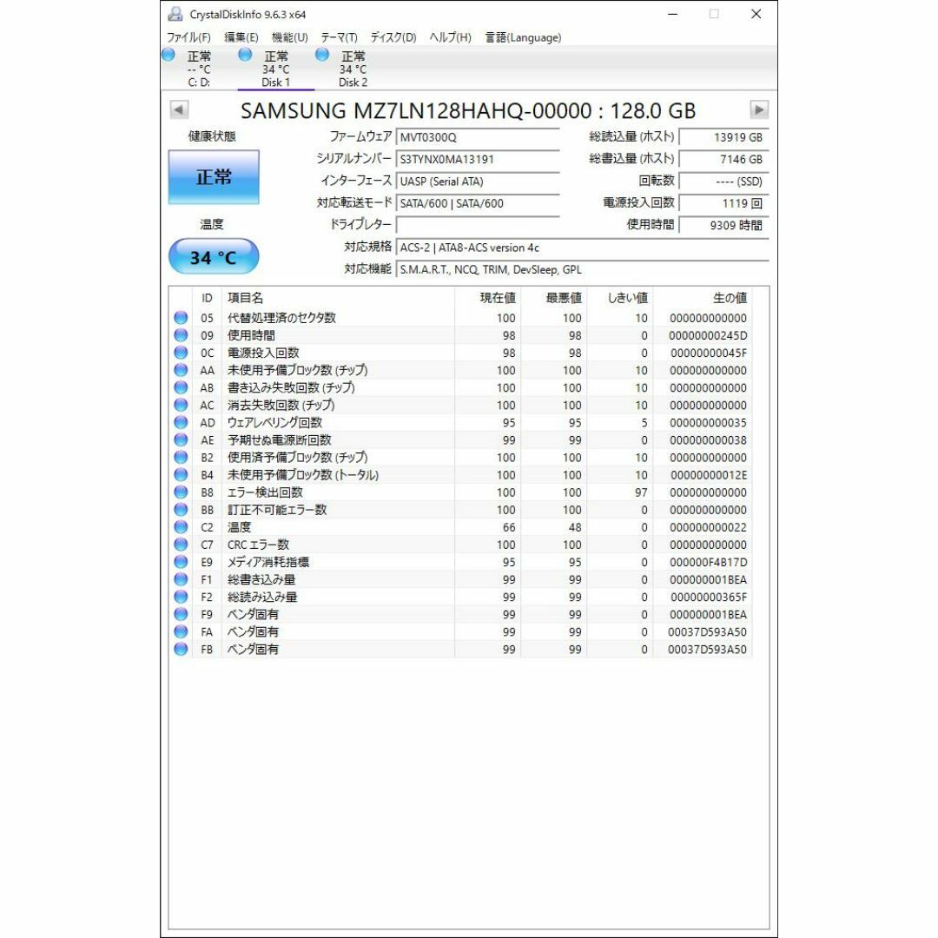
Task: Click the 最悪値 column header
Action: pos(554,297)
